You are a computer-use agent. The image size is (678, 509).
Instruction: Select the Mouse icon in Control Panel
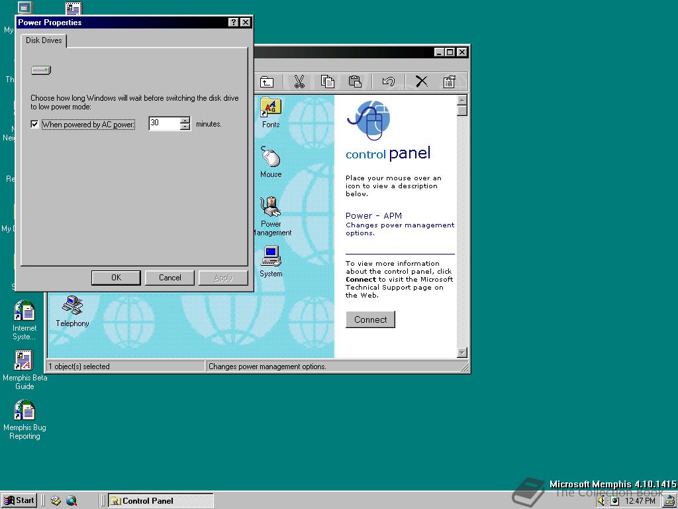click(x=271, y=162)
